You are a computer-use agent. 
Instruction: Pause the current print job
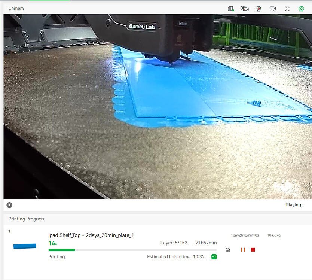[243, 250]
